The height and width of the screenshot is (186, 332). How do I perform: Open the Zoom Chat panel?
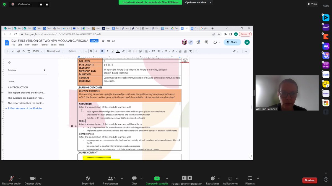coord(134,180)
